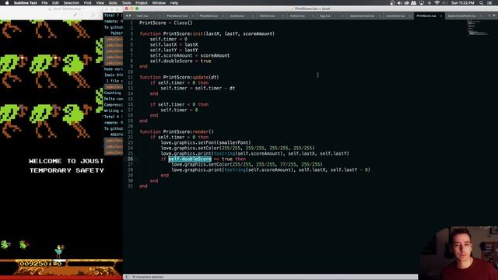Click the setColor line with 77/255
This screenshot has width=498, height=280.
point(247,164)
